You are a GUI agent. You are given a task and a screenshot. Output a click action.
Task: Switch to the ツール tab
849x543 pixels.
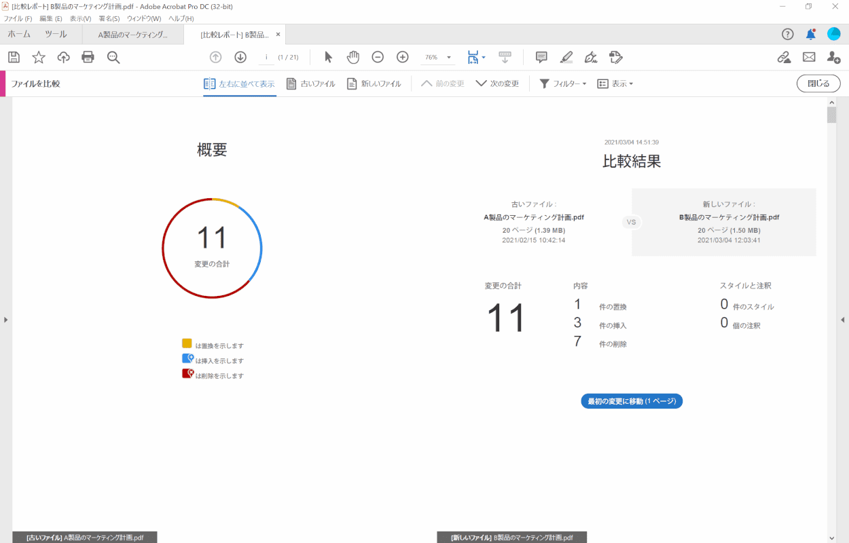tap(56, 34)
